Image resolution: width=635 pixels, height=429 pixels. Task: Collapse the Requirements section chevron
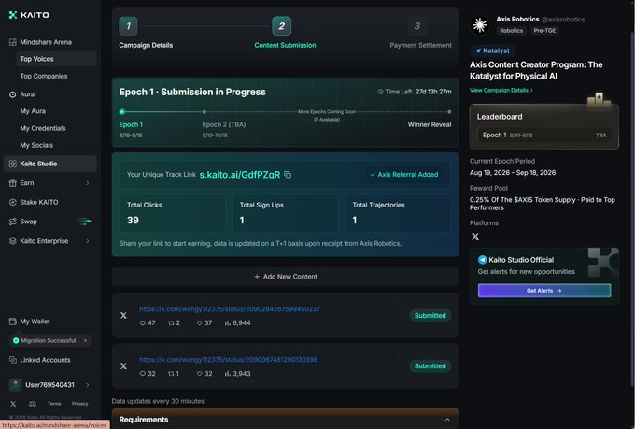(447, 420)
